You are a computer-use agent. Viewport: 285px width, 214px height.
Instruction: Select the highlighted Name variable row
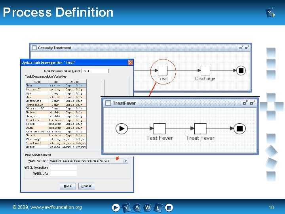[x=56, y=86]
